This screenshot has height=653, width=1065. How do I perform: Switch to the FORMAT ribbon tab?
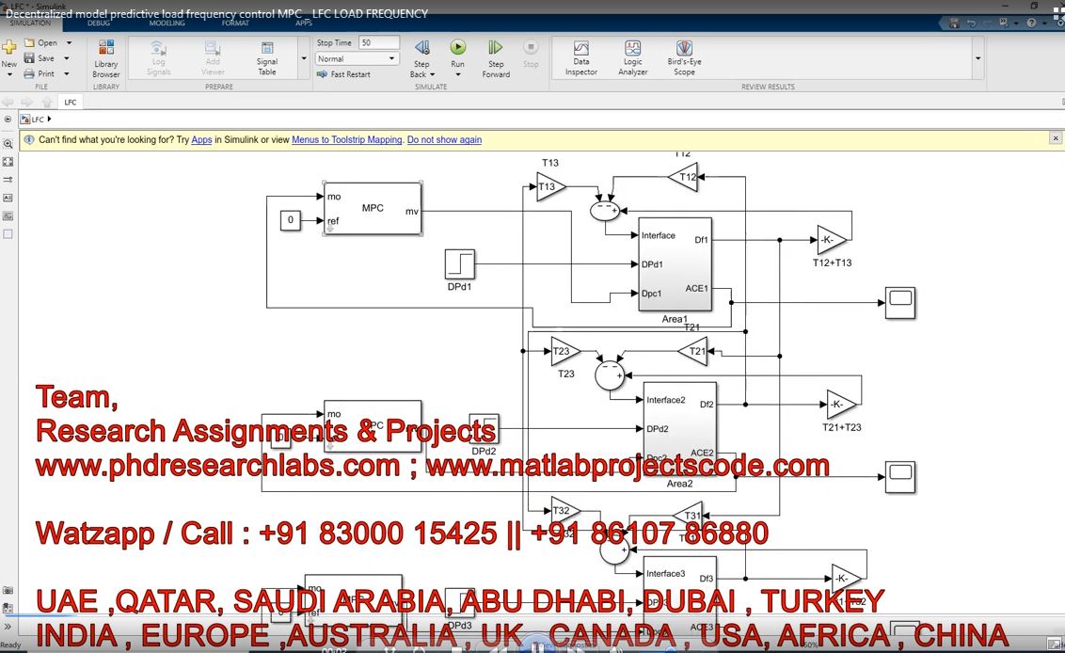pos(235,24)
